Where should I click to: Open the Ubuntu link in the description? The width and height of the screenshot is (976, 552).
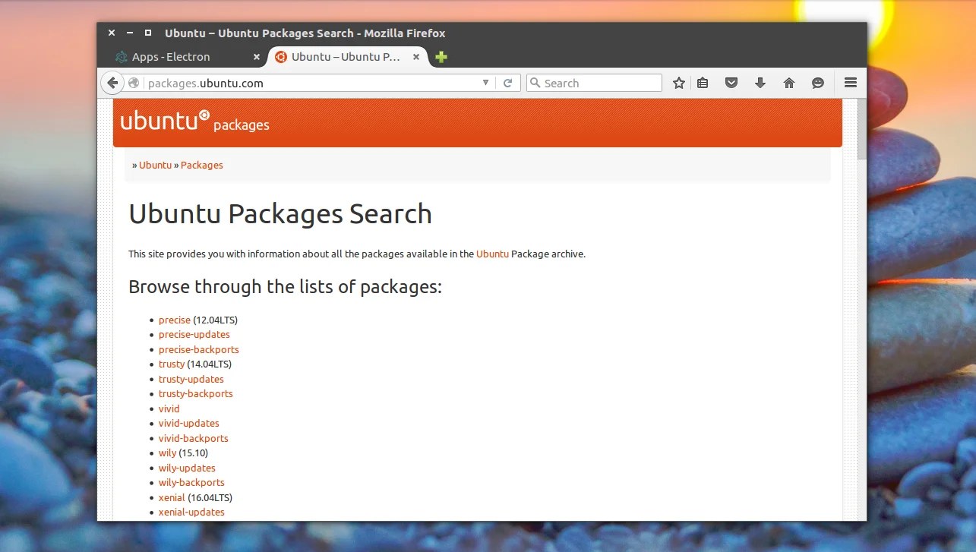click(x=492, y=254)
